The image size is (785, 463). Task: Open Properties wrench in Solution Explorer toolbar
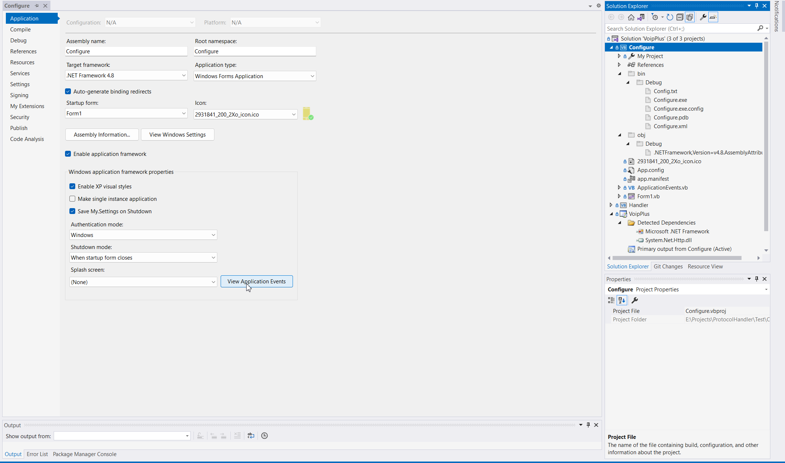click(703, 17)
